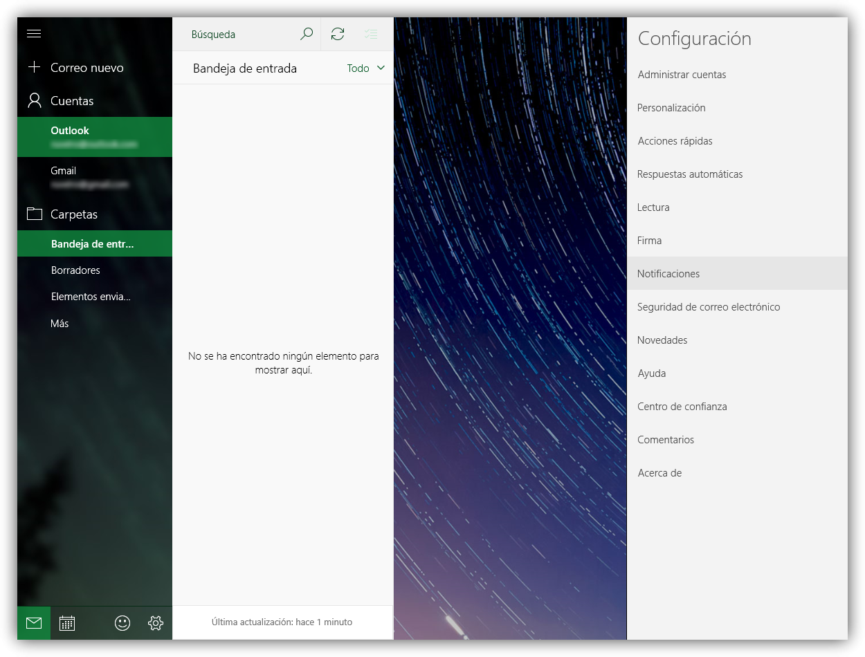Open Notificaciones settings
This screenshot has width=865, height=657.
click(x=737, y=273)
